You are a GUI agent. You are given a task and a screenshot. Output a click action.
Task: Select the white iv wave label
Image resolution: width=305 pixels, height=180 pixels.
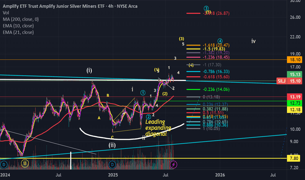point(253,41)
